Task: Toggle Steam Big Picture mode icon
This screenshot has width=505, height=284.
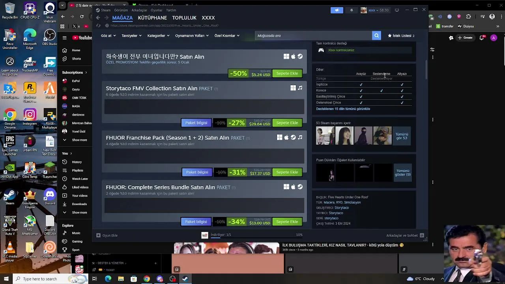Action: click(x=397, y=10)
